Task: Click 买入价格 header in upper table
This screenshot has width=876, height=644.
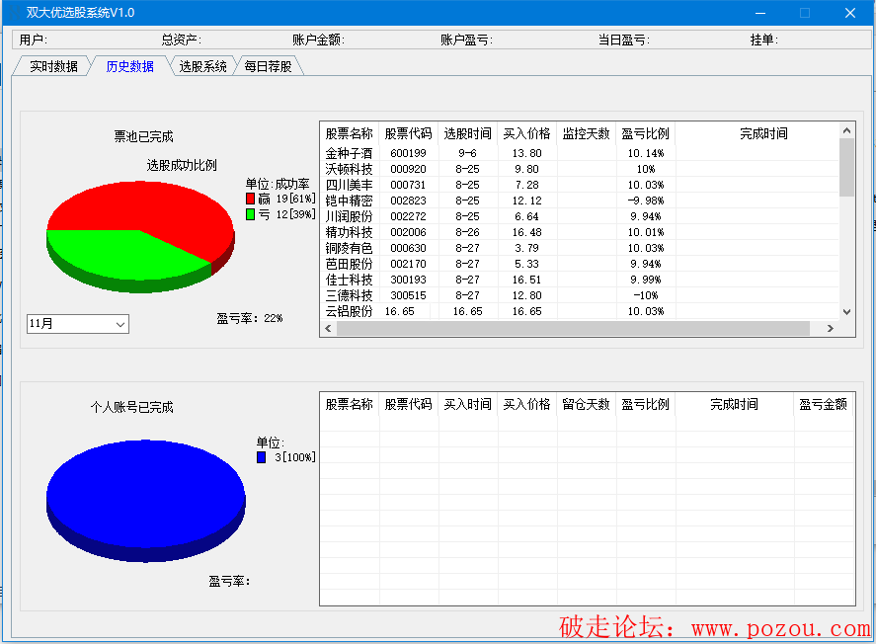Action: tap(526, 133)
